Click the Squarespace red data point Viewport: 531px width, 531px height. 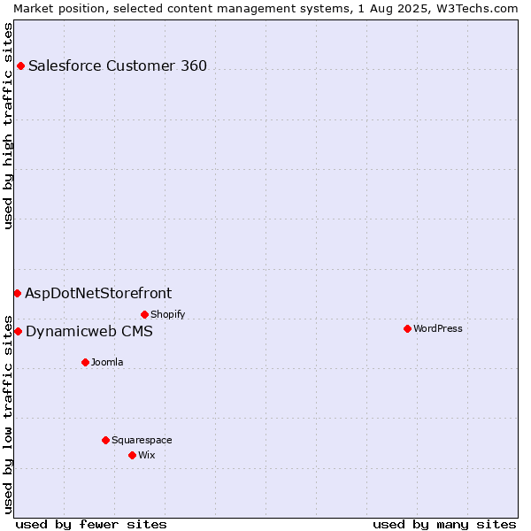[x=105, y=440]
